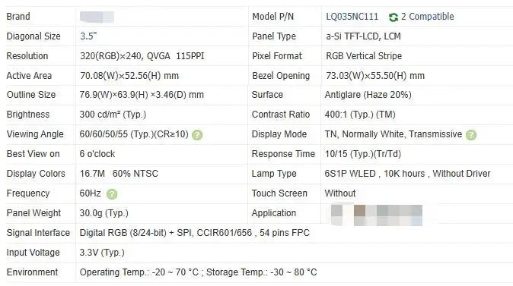The width and height of the screenshot is (513, 286).
Task: Click the blurred Application value
Action: point(376,214)
